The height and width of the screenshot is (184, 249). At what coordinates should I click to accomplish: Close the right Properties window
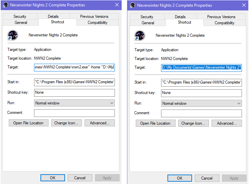244,5
